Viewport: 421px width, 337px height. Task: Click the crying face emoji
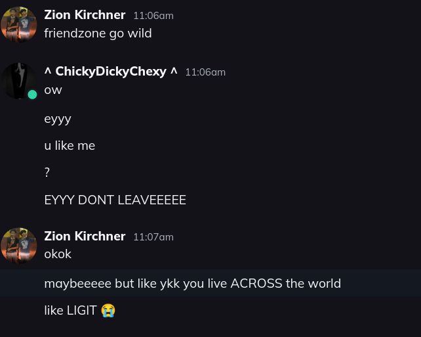[x=108, y=310]
